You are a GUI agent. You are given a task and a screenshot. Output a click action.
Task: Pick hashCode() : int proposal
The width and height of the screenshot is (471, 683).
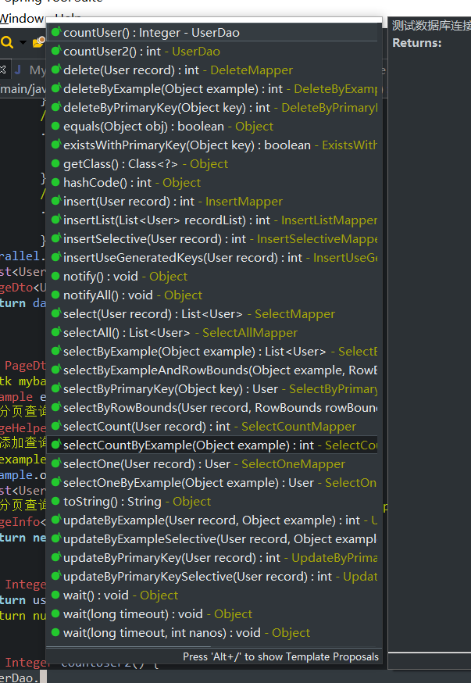coord(212,183)
